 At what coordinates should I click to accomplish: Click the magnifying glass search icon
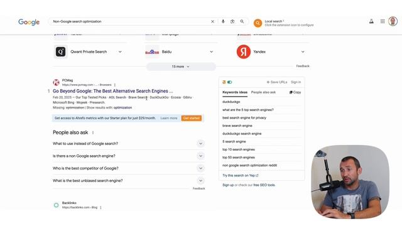[x=242, y=21]
